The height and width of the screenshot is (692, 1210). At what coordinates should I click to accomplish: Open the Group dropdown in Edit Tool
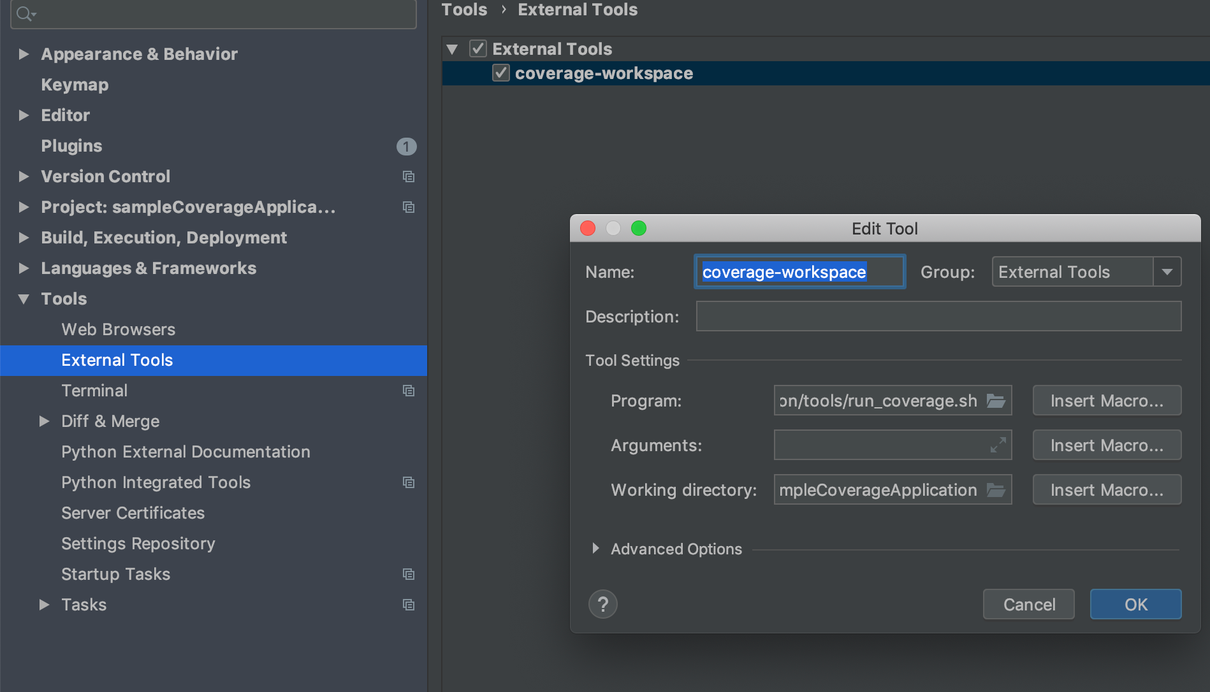pyautogui.click(x=1168, y=271)
